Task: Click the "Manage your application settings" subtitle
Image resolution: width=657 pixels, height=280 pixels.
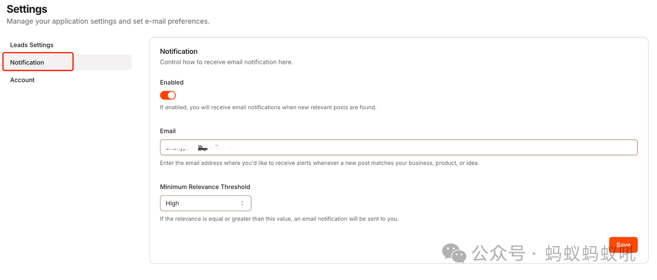Action: pos(108,22)
